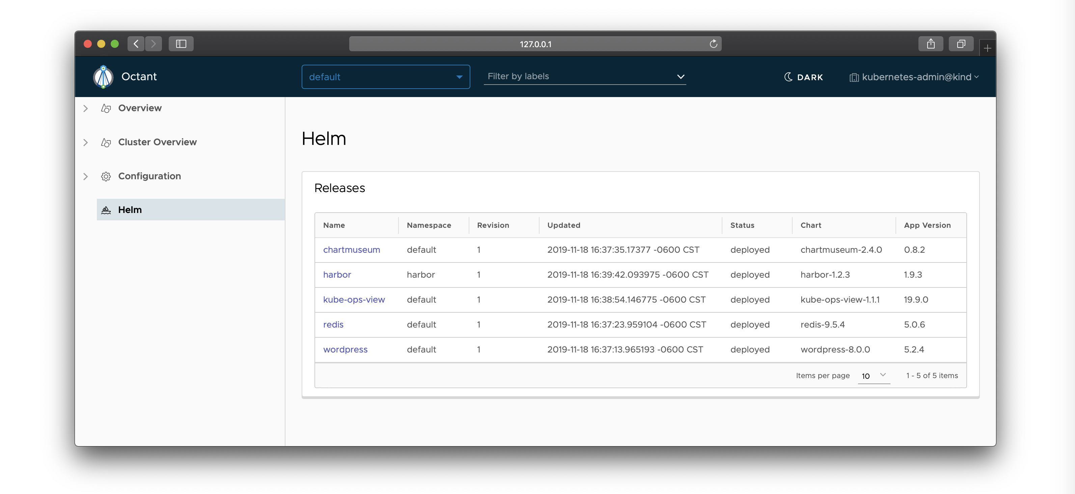Click the Releases heading

pos(339,188)
